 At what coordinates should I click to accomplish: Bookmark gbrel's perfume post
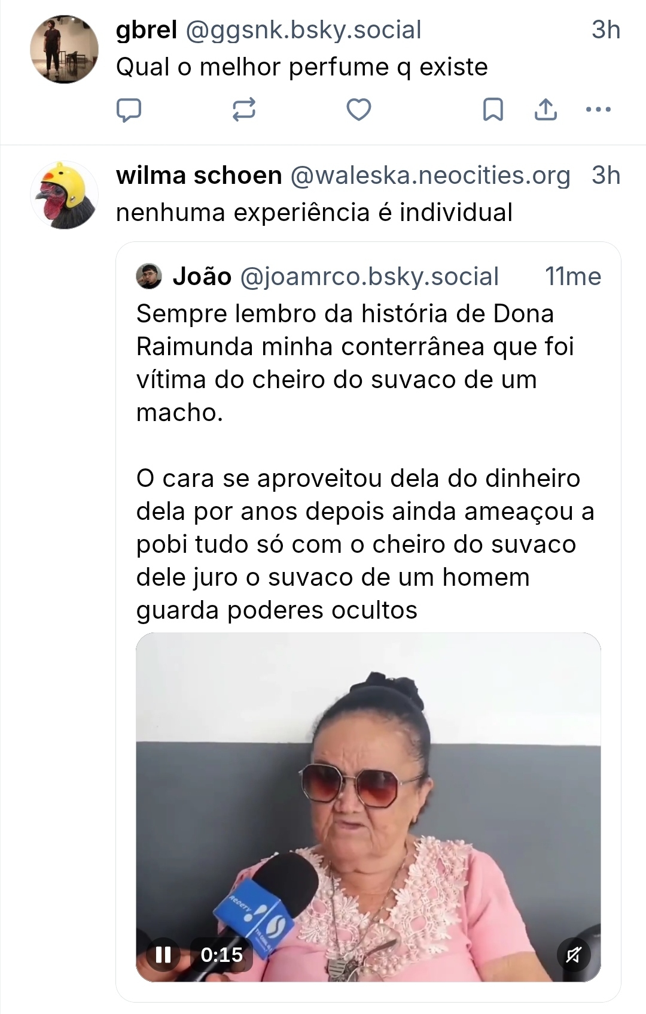[x=493, y=110]
